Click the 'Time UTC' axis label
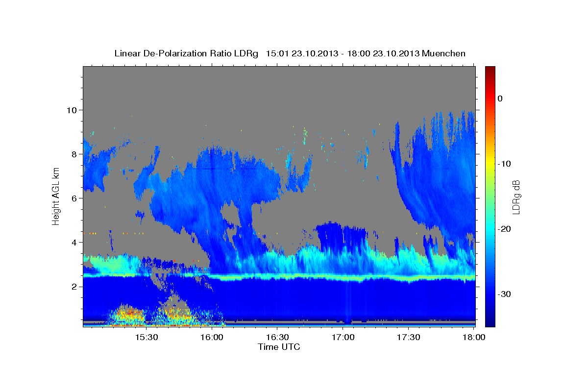The height and width of the screenshot is (392, 588). (279, 347)
